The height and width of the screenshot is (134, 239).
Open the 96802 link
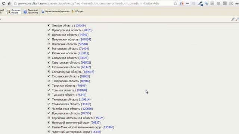(x=86, y=63)
